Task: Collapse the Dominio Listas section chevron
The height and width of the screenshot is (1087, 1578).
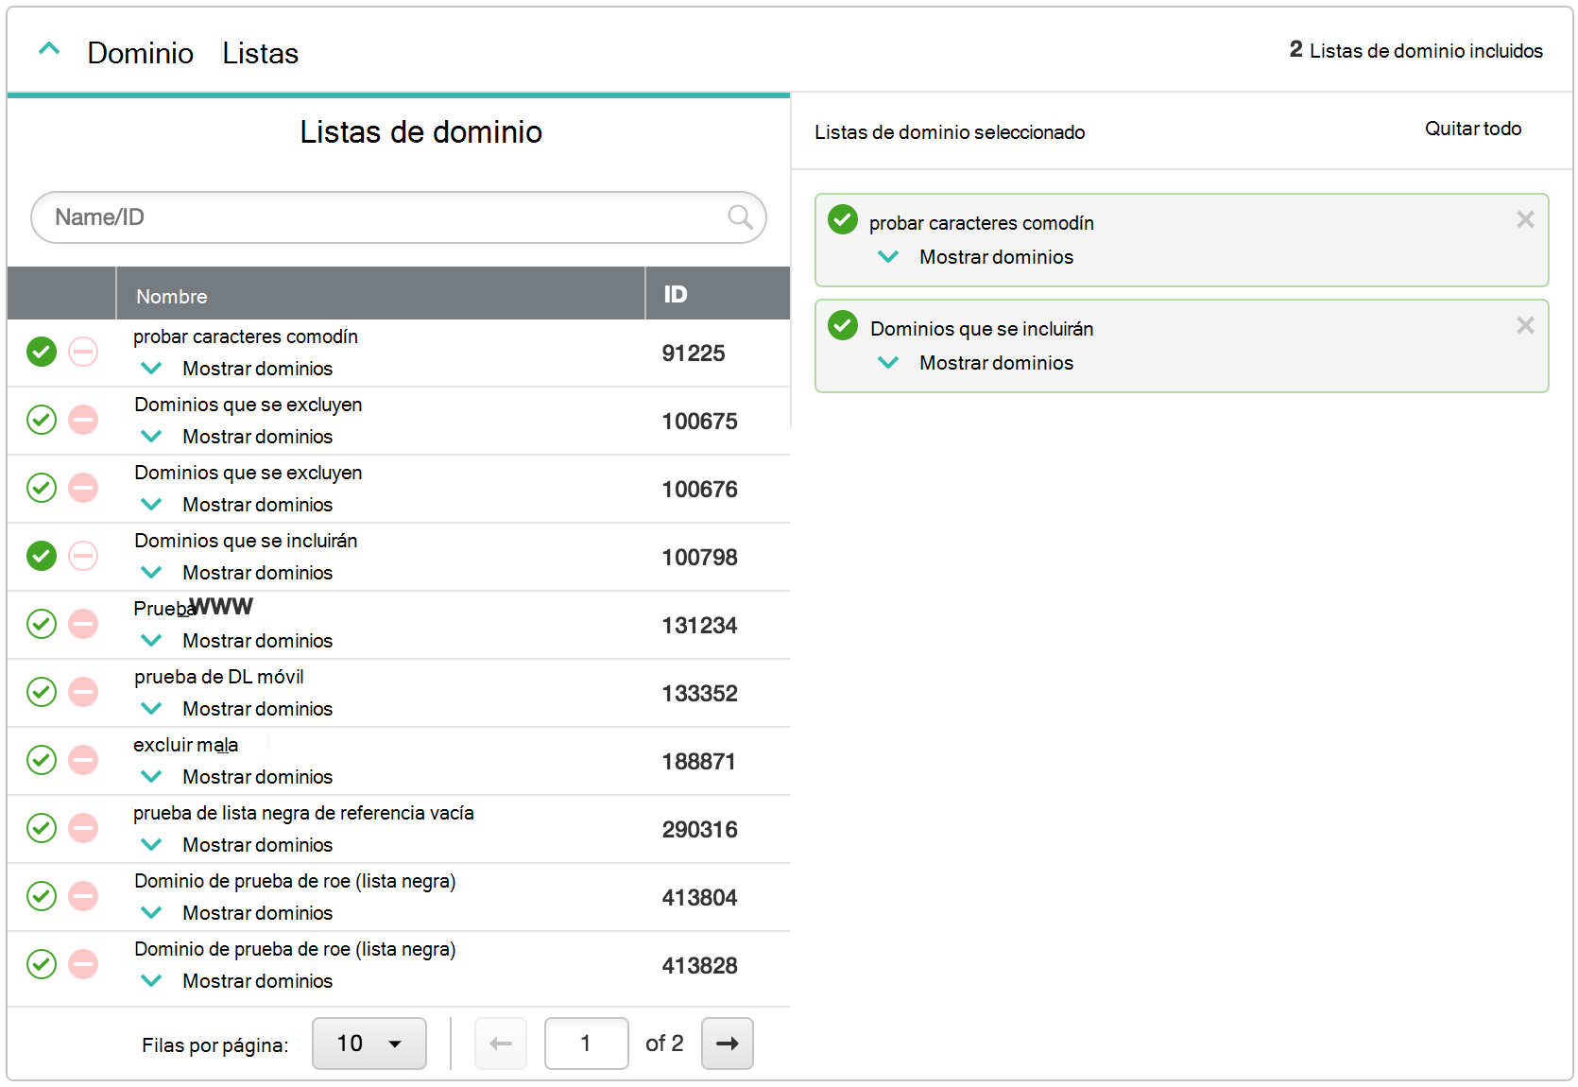Action: point(49,49)
